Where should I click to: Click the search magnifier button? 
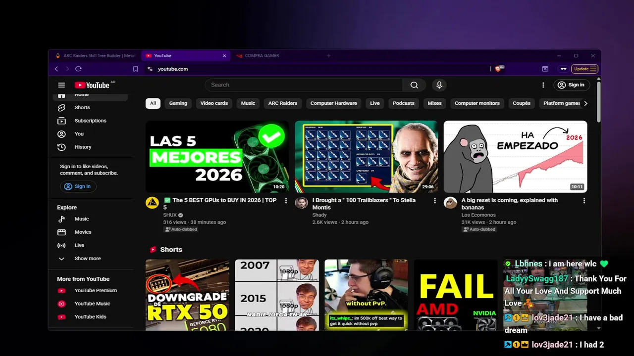[x=414, y=85]
